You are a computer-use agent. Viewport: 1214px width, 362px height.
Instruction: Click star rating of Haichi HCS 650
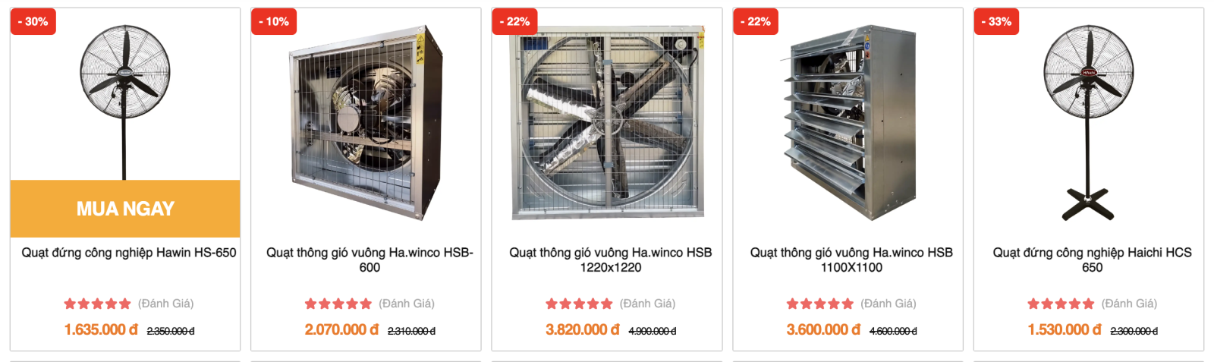point(1061,304)
